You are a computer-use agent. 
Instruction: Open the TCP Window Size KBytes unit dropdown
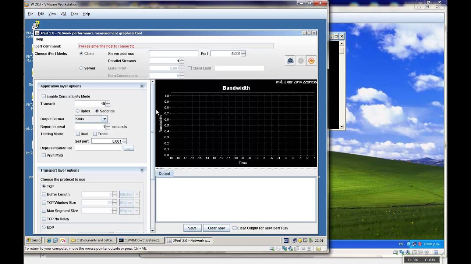tap(137, 202)
